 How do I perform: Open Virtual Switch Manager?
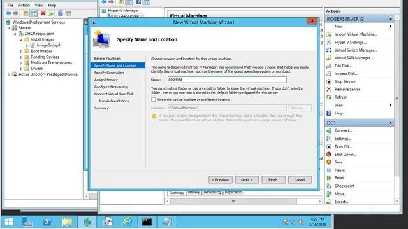click(x=356, y=50)
